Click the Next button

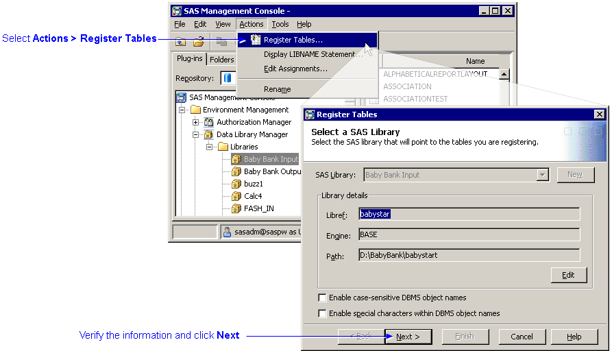408,337
